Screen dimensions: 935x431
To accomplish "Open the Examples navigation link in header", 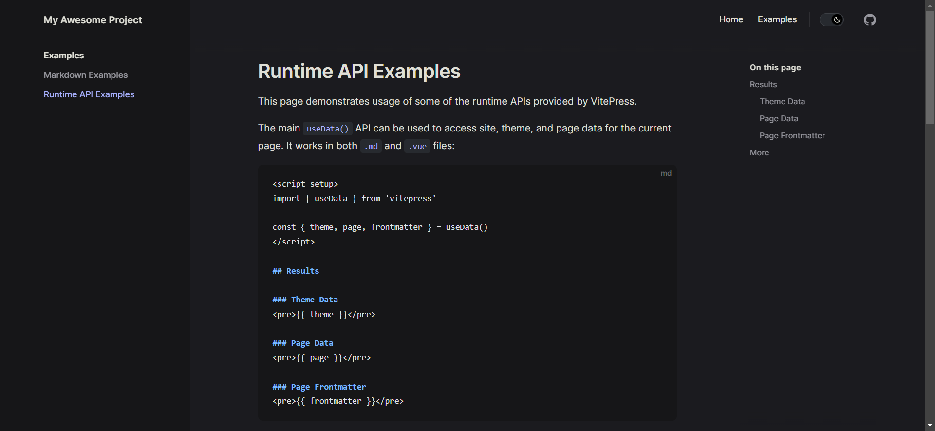I will pos(777,19).
